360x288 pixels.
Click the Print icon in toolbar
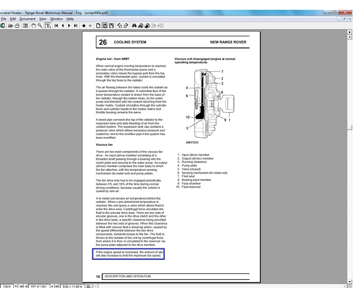point(17,26)
